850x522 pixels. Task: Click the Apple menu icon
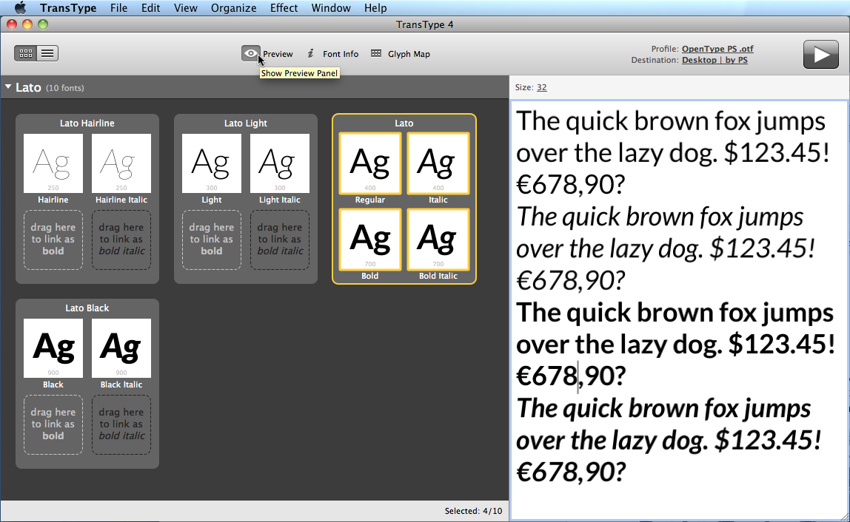coord(20,7)
